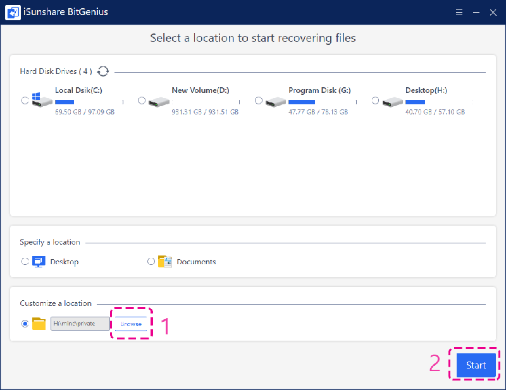The image size is (506, 390).
Task: Choose the Desktop location radio button
Action: point(25,261)
